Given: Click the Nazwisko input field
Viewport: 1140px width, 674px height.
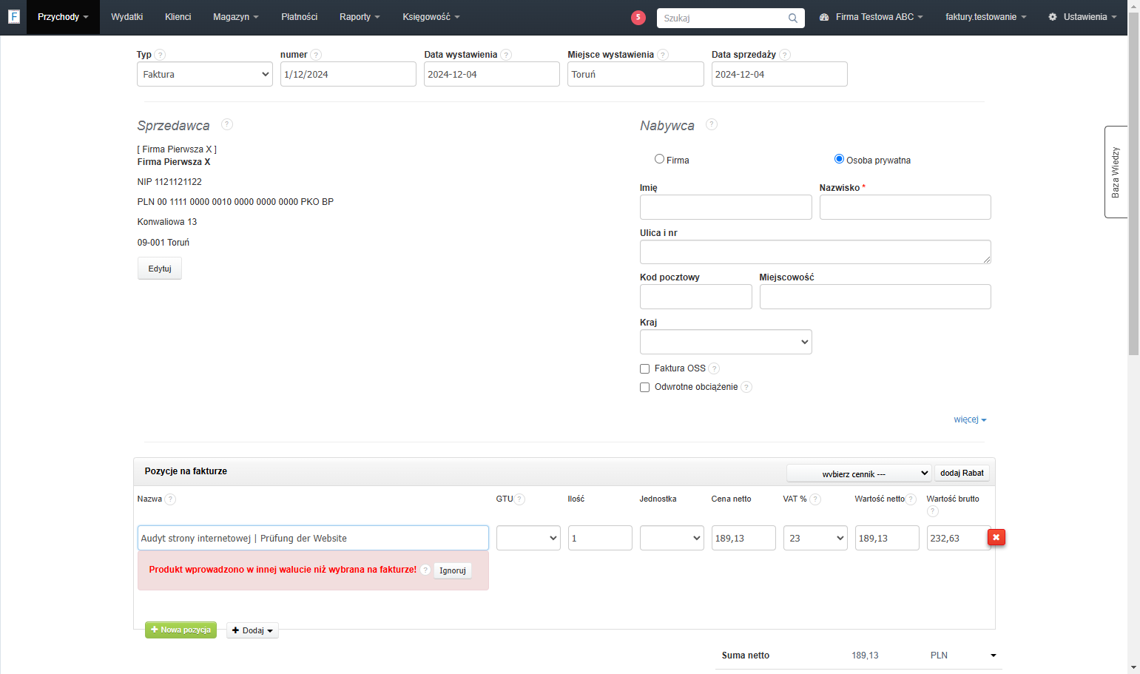Looking at the screenshot, I should point(905,207).
